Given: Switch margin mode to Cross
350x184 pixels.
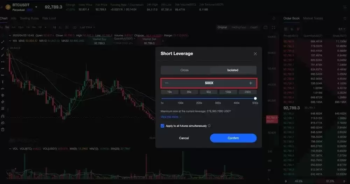Looking at the screenshot, I should (184, 70).
